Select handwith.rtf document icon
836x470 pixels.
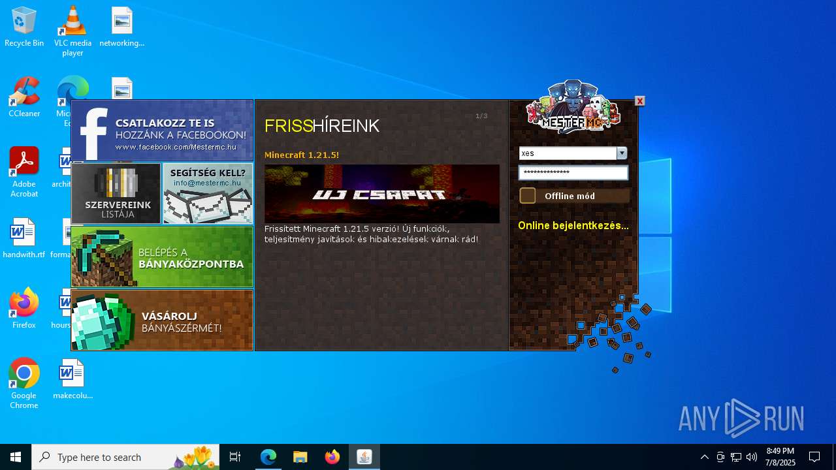(x=24, y=239)
